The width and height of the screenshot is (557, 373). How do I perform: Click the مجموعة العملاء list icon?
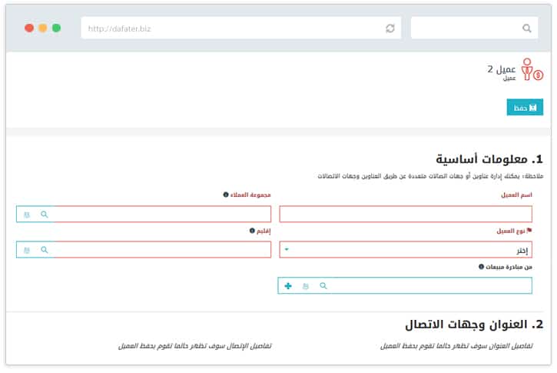[27, 215]
